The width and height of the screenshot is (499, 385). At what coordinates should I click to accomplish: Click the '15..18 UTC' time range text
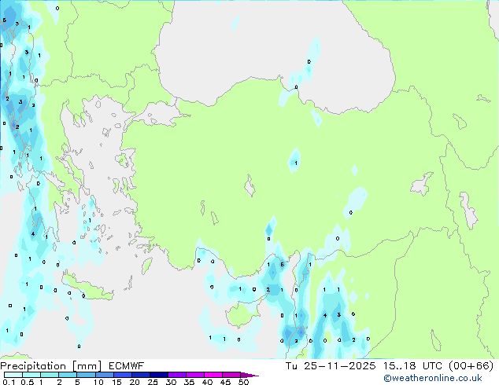[412, 366]
